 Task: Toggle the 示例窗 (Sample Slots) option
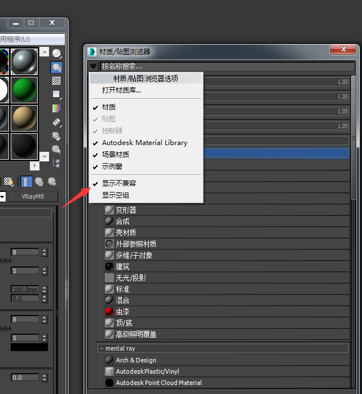pyautogui.click(x=146, y=167)
